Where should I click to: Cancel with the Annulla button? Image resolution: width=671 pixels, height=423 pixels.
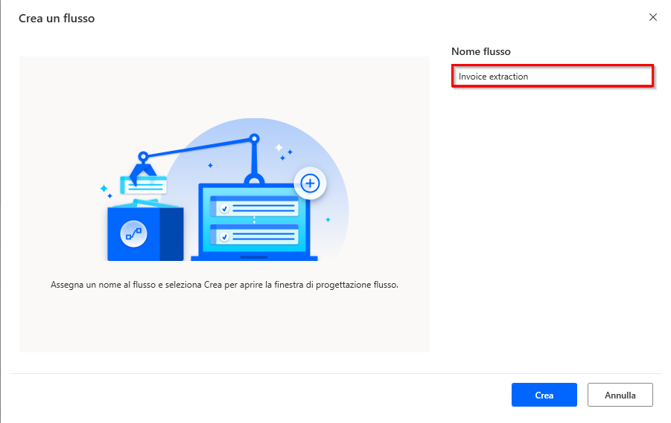[620, 395]
